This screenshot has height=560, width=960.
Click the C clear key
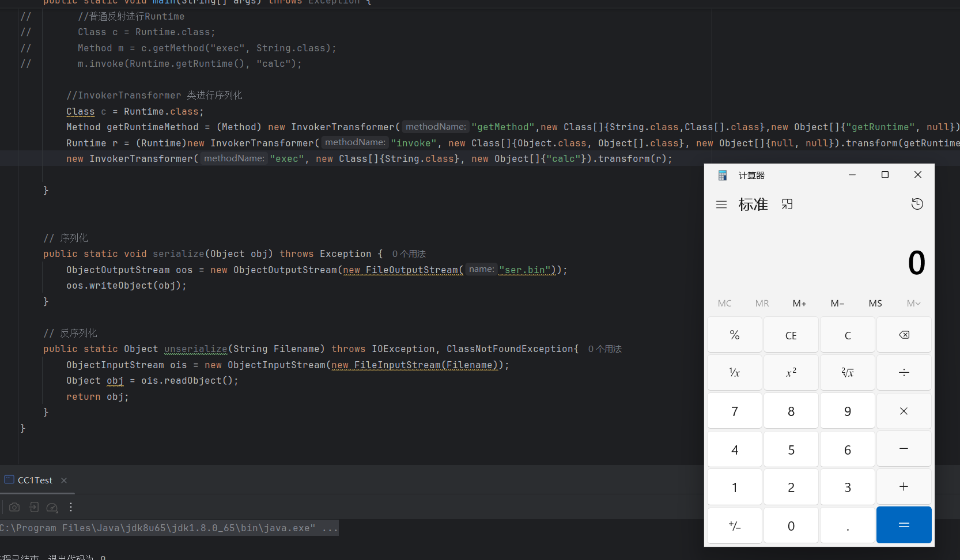tap(848, 335)
